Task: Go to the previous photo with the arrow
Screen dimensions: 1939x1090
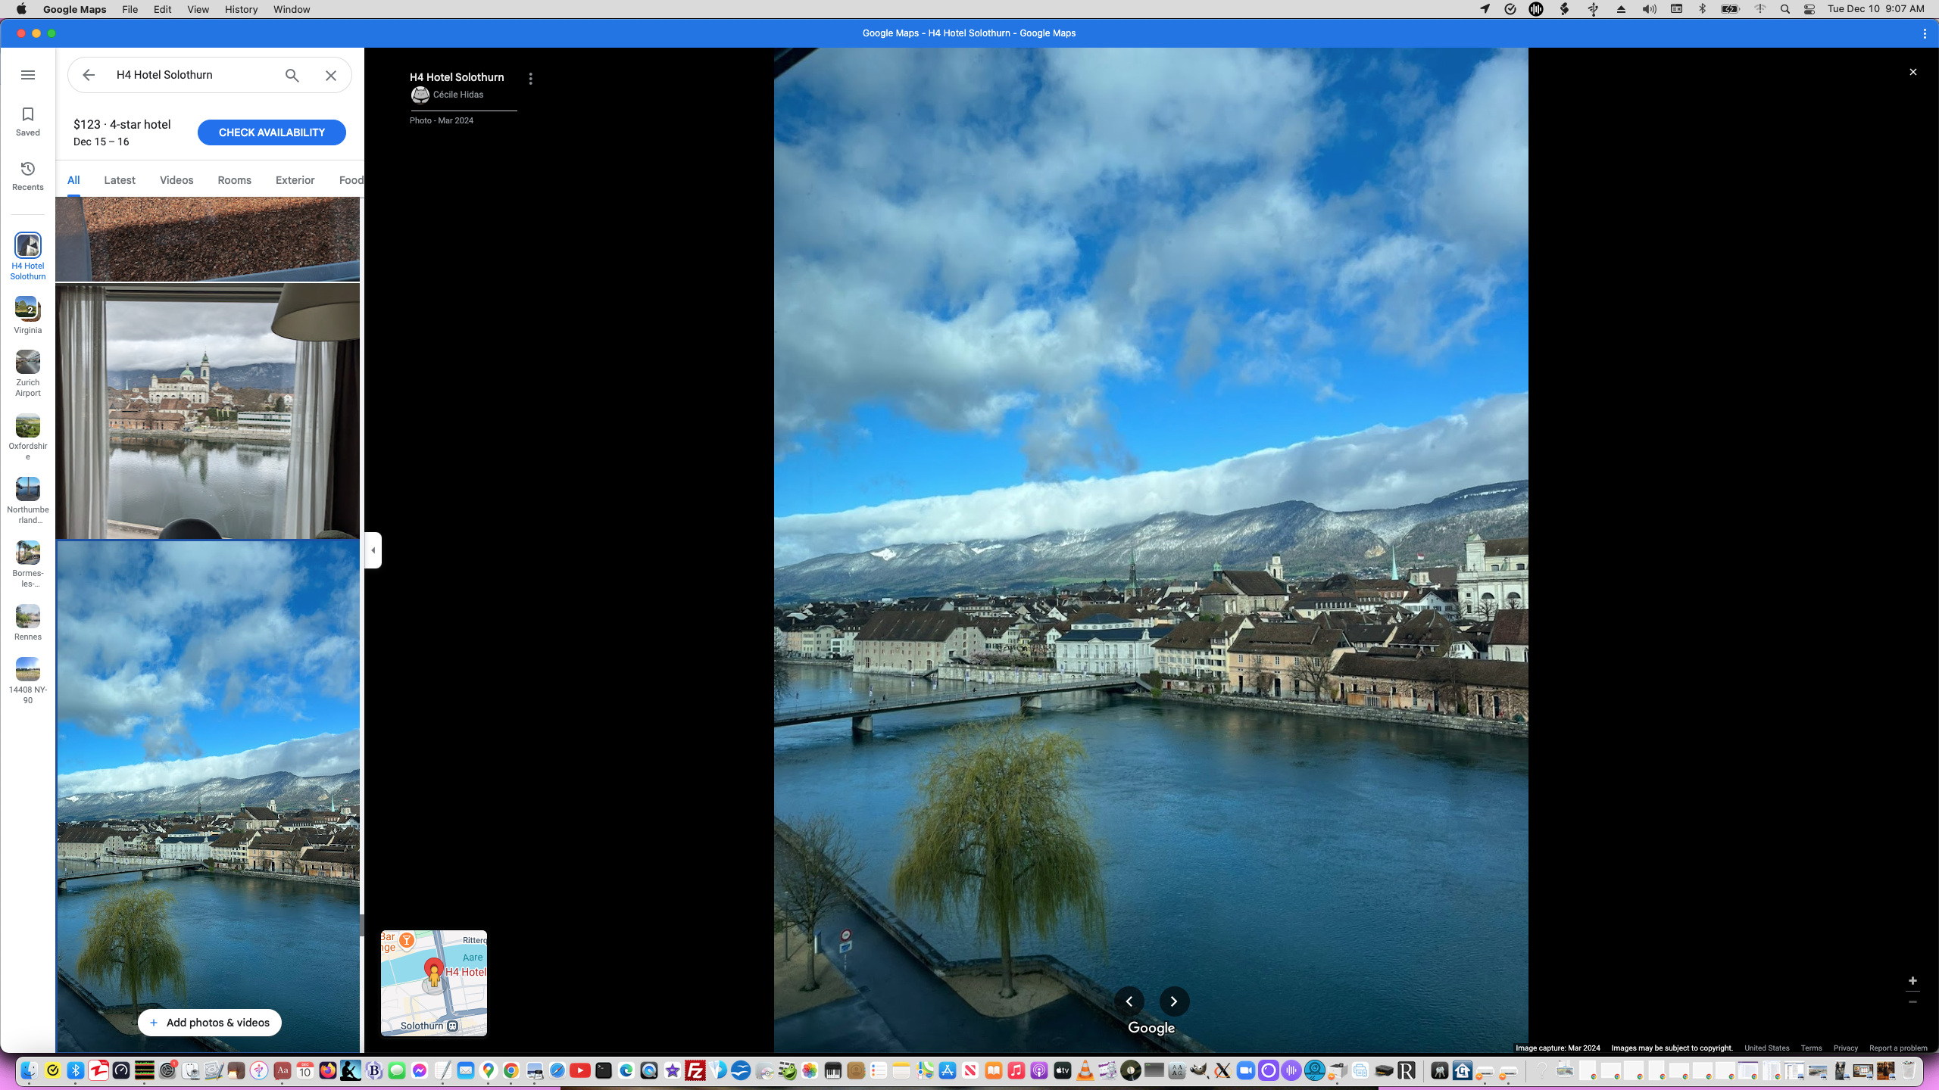Action: pyautogui.click(x=1129, y=1001)
